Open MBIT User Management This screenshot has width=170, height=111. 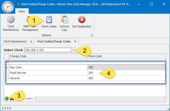coord(30,23)
